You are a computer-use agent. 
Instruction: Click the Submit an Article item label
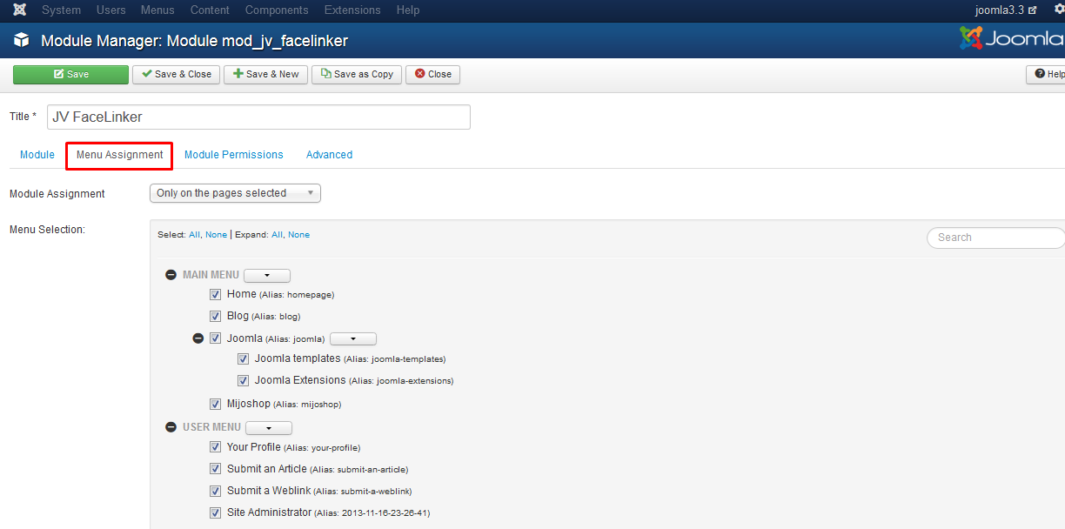coord(266,469)
